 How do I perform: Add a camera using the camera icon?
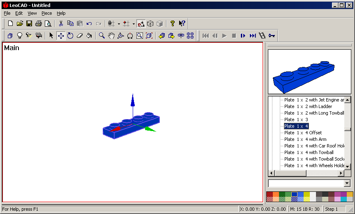click(x=38, y=36)
